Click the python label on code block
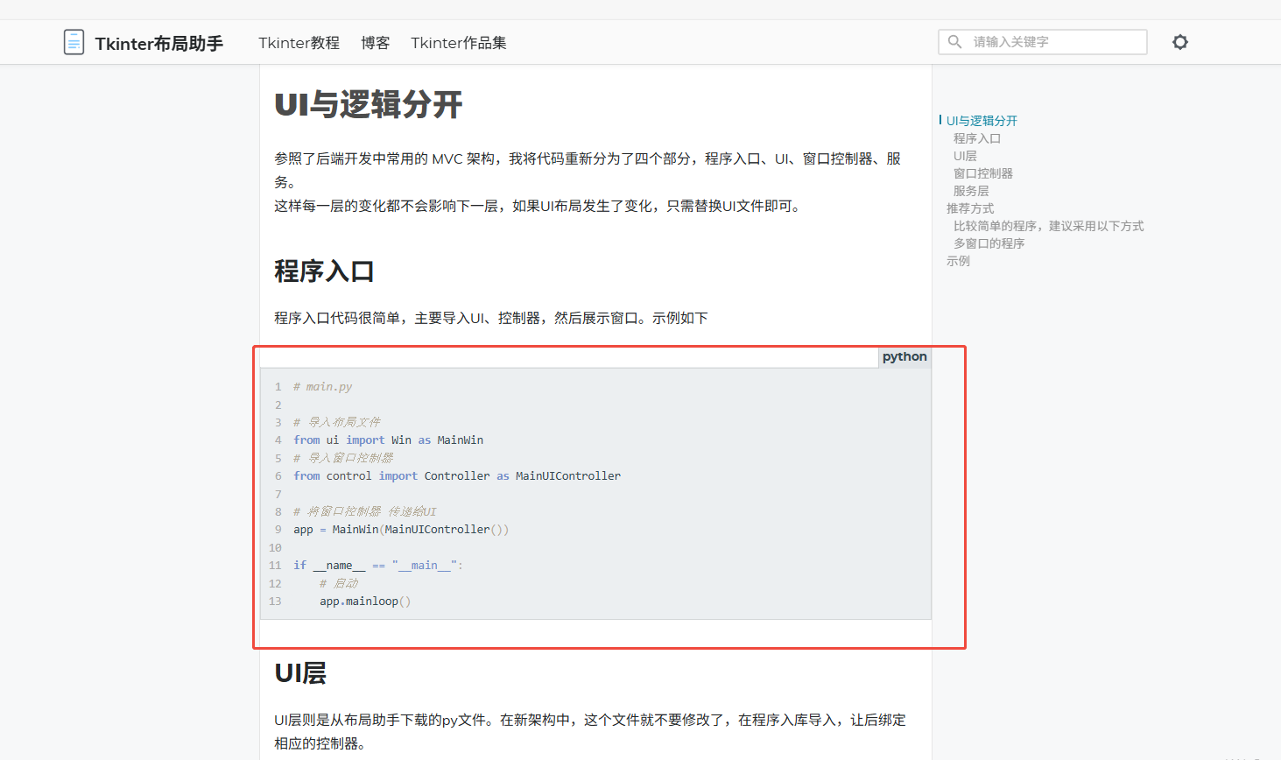The image size is (1281, 760). pos(904,356)
